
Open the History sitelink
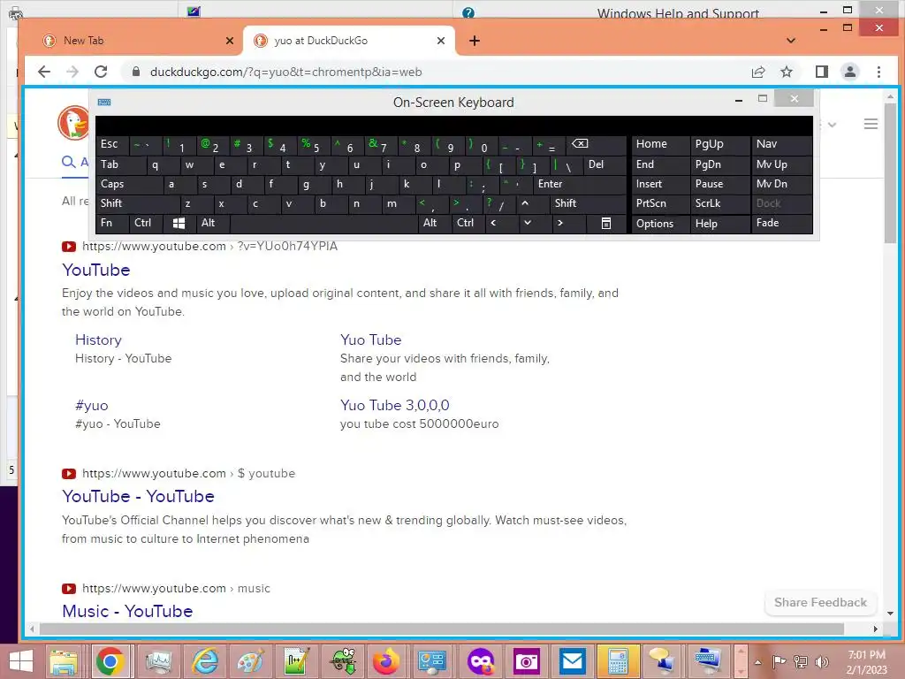(x=98, y=339)
